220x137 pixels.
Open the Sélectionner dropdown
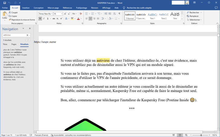[x=194, y=20]
